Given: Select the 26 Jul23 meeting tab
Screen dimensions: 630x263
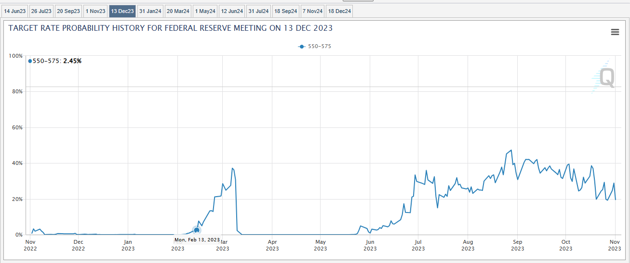Looking at the screenshot, I should [x=41, y=11].
